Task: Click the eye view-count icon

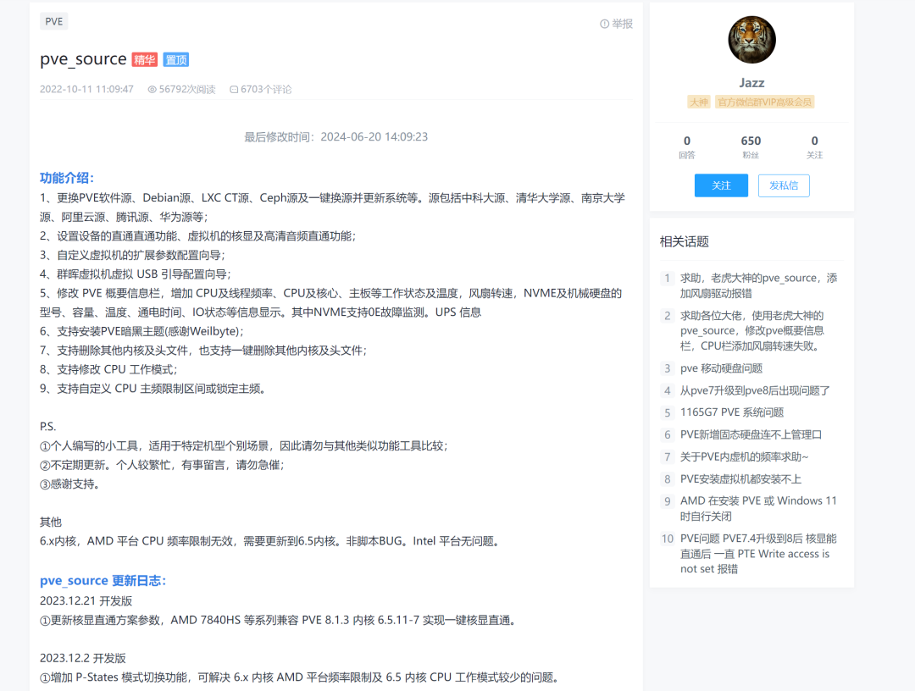Action: (152, 89)
